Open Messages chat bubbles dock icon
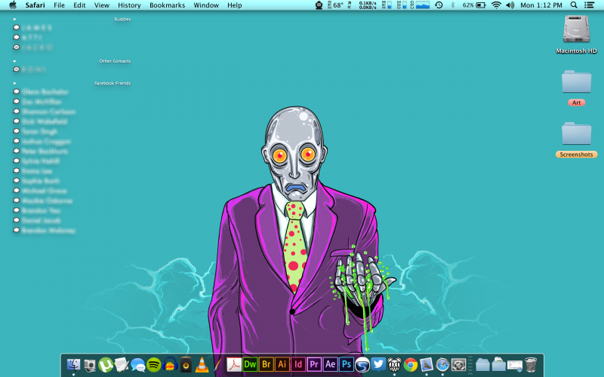 coord(137,365)
